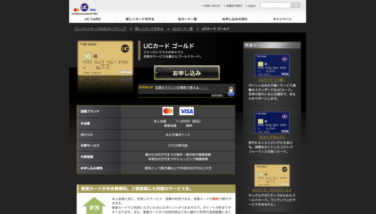
Task: Open the お申し込みの流れ navigation tab
Action: point(235,19)
